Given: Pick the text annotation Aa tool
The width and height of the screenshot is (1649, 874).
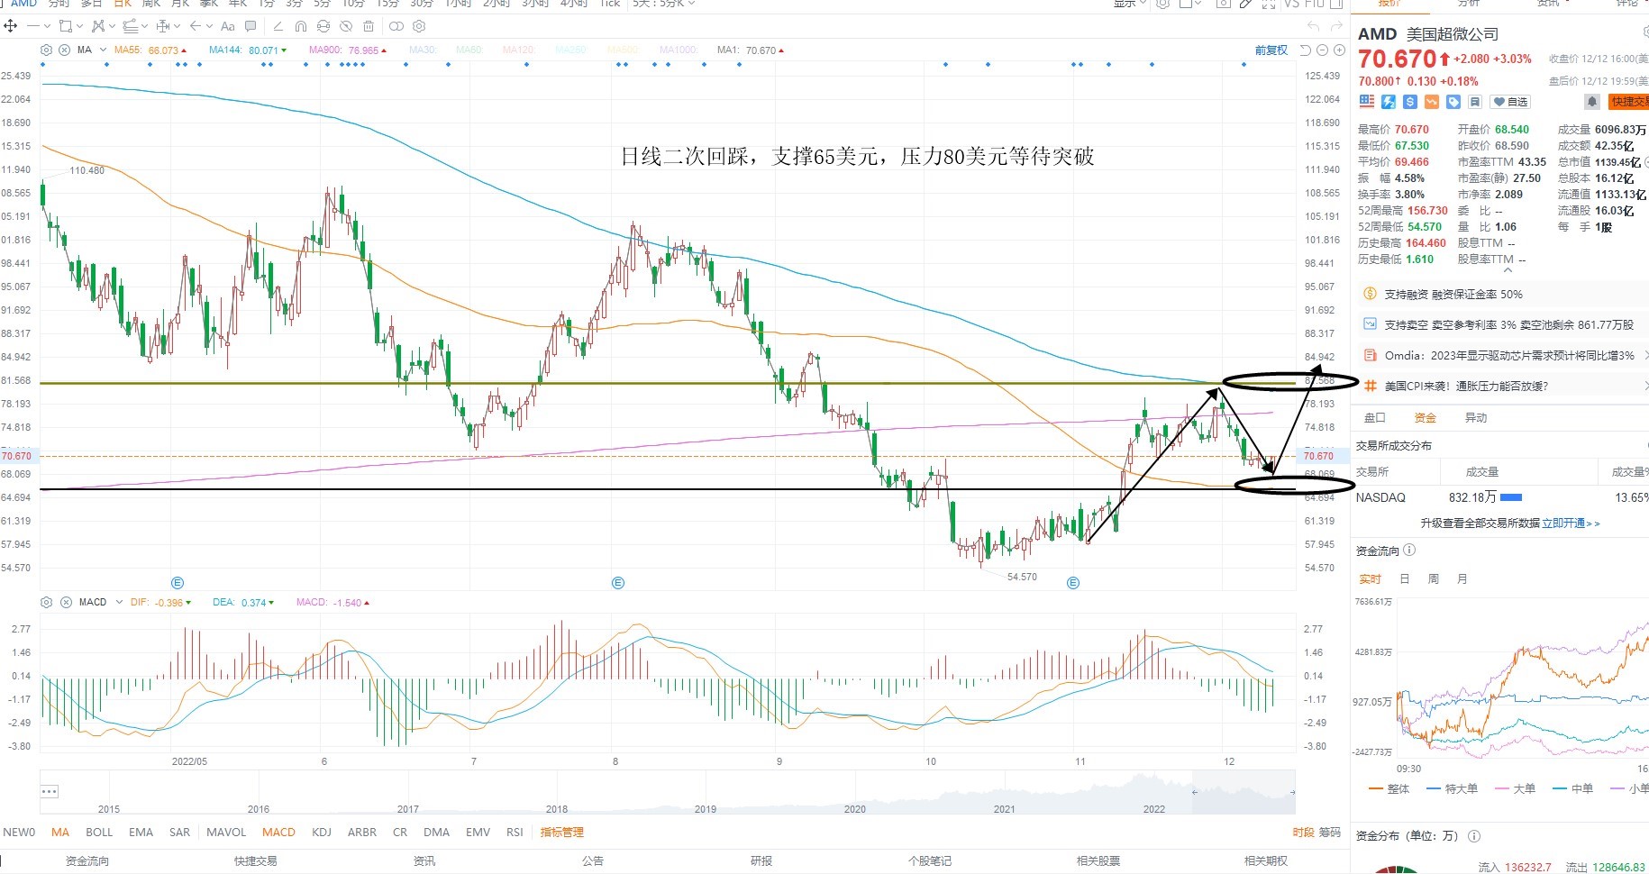Looking at the screenshot, I should point(228,26).
